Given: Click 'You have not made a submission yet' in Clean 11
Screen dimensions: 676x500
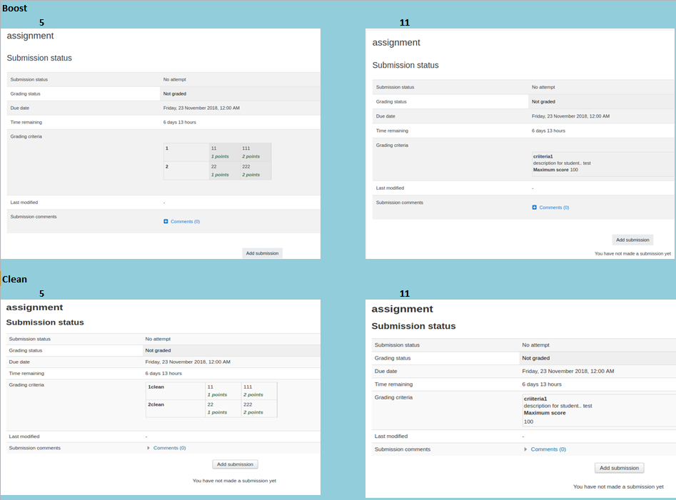Looking at the screenshot, I should tap(618, 486).
